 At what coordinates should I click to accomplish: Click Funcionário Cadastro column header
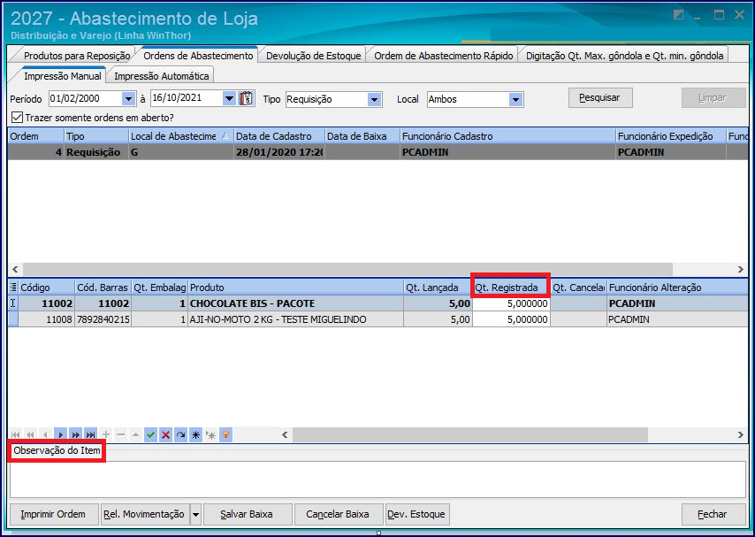tap(508, 136)
